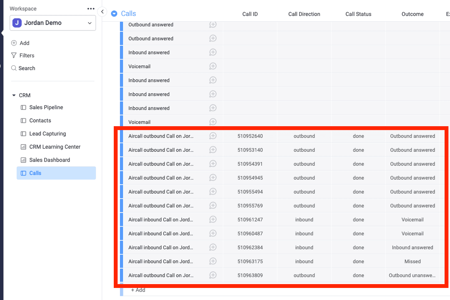Collapse the Calls group with blue arrow
This screenshot has width=450, height=300.
coord(114,14)
